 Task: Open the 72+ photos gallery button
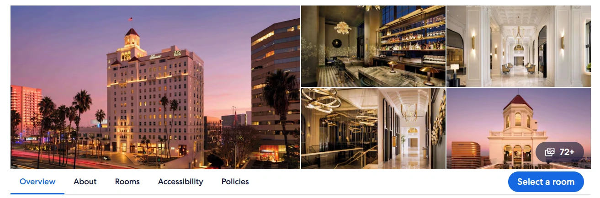point(559,152)
